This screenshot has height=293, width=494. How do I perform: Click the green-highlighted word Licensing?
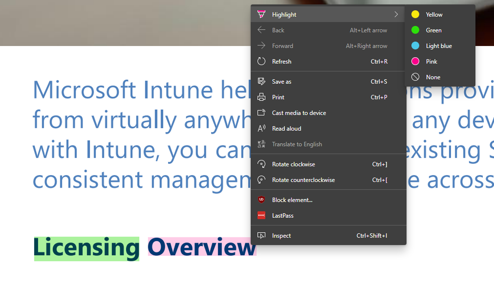87,248
